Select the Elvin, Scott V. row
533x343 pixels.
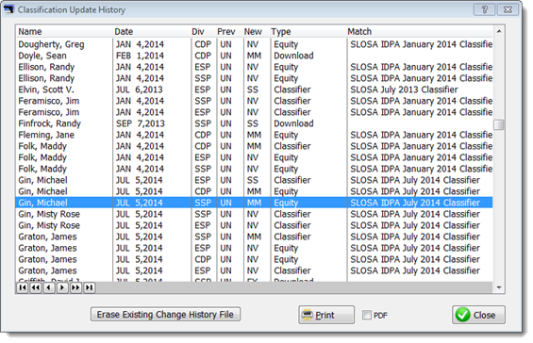(255, 90)
